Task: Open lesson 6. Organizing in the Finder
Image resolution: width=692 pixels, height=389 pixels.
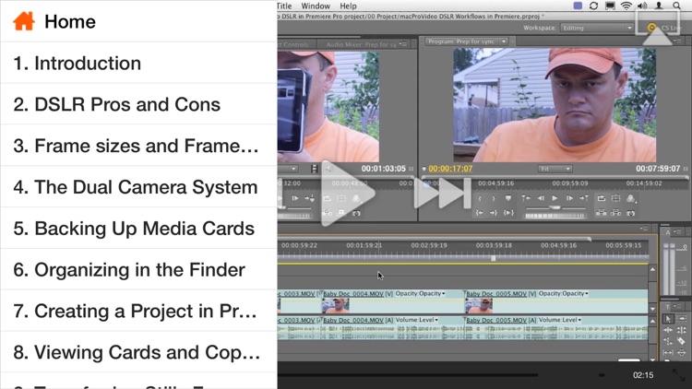Action: pyautogui.click(x=138, y=269)
